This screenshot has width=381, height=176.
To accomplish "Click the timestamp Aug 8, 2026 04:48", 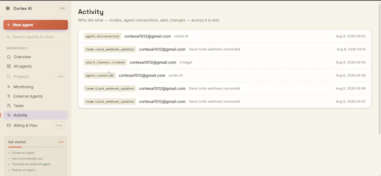I will [351, 75].
